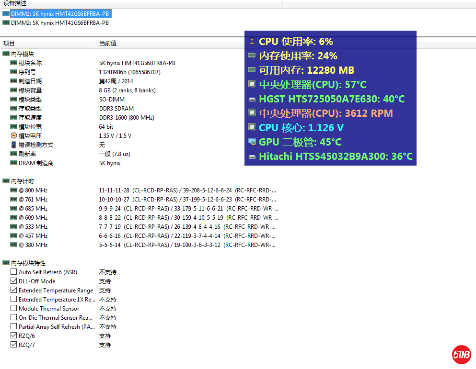Click the DIMM2 memory module icon
The height and width of the screenshot is (369, 476).
point(6,22)
